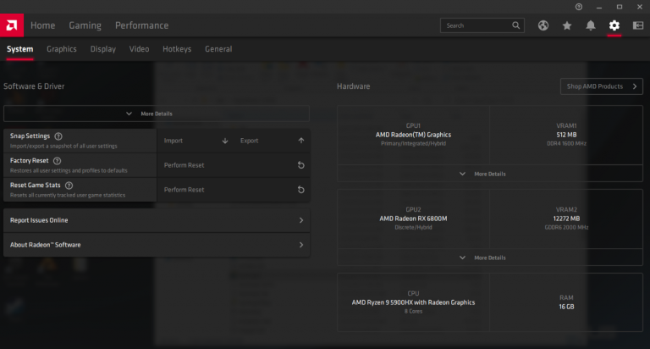
Task: Open About Radeon Software arrow
Action: coord(301,245)
